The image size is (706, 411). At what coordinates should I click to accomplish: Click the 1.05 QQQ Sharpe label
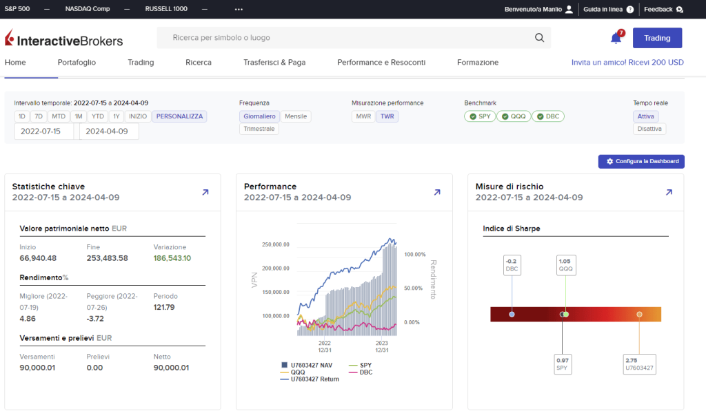click(x=566, y=265)
